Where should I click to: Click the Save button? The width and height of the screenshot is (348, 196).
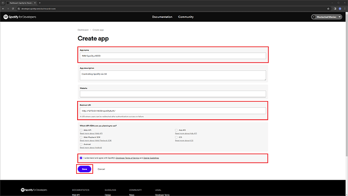pyautogui.click(x=84, y=169)
